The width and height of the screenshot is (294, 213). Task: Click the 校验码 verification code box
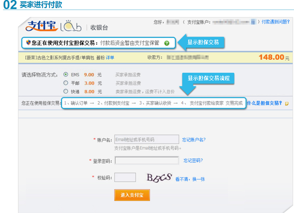click(x=125, y=178)
